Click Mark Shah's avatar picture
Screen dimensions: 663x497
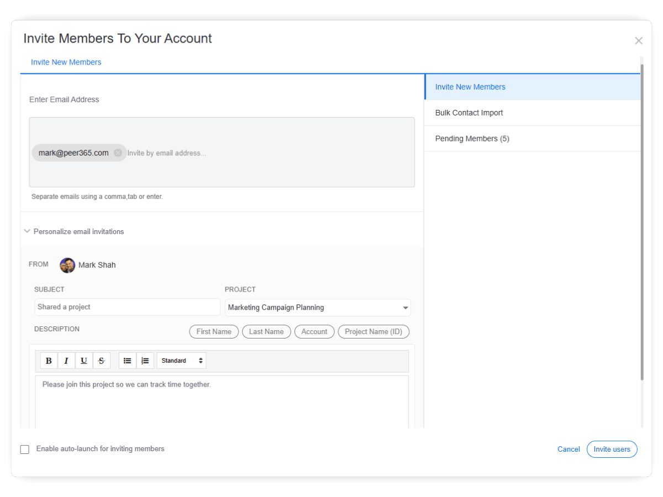pyautogui.click(x=67, y=265)
